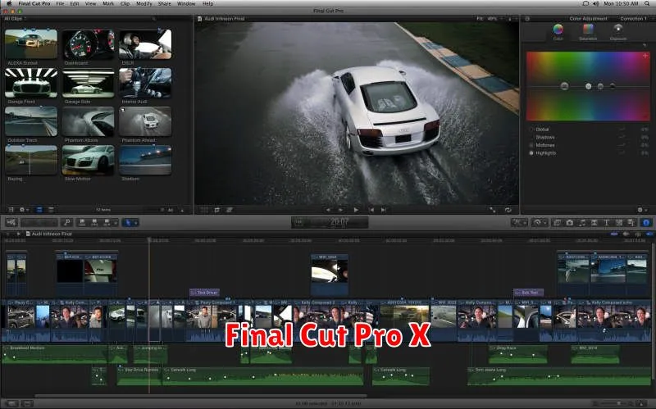Open inspector gear action menu
This screenshot has height=409, width=656.
click(640, 210)
